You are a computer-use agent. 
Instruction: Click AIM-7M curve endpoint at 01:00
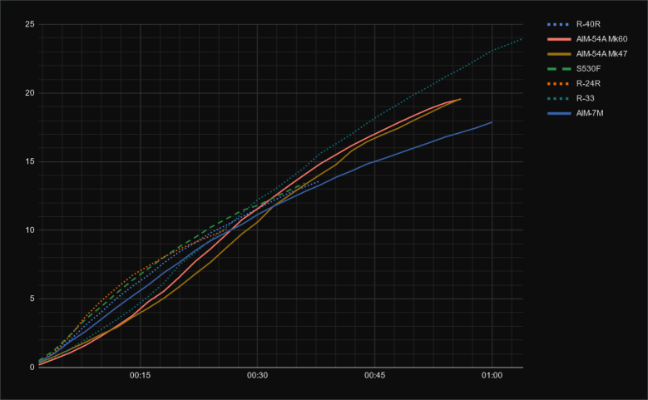point(492,122)
